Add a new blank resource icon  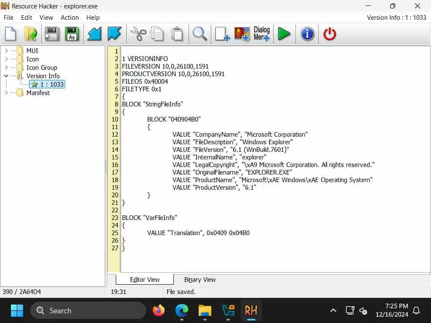pyautogui.click(x=222, y=34)
